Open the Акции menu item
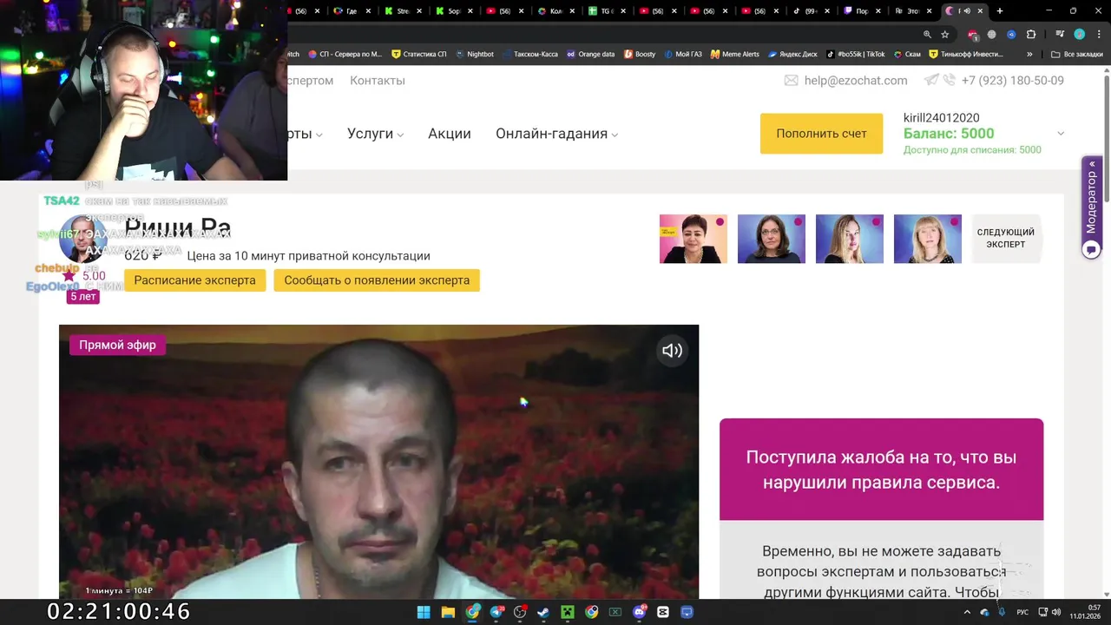Viewport: 1111px width, 625px height. point(450,134)
